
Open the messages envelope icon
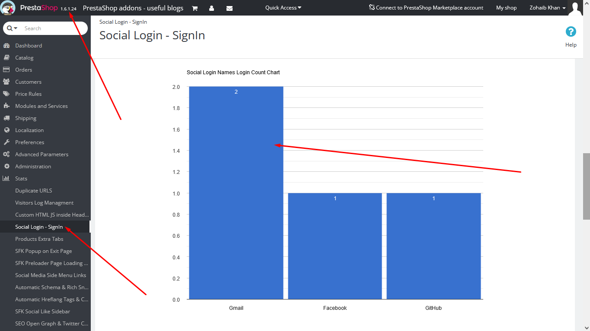pos(230,8)
